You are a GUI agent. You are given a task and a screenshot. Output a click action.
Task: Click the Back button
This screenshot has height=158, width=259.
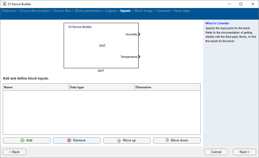(14, 152)
